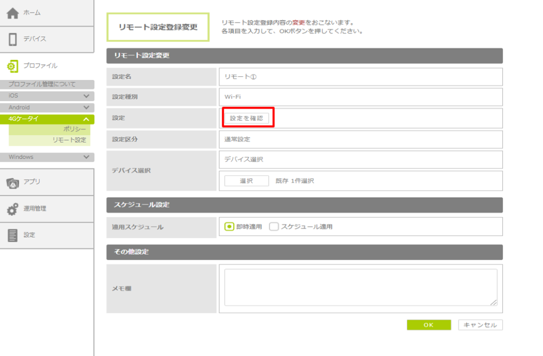Screen dimensions: 543x356
Task: Collapse the 4Gケータイ section
Action: point(86,119)
